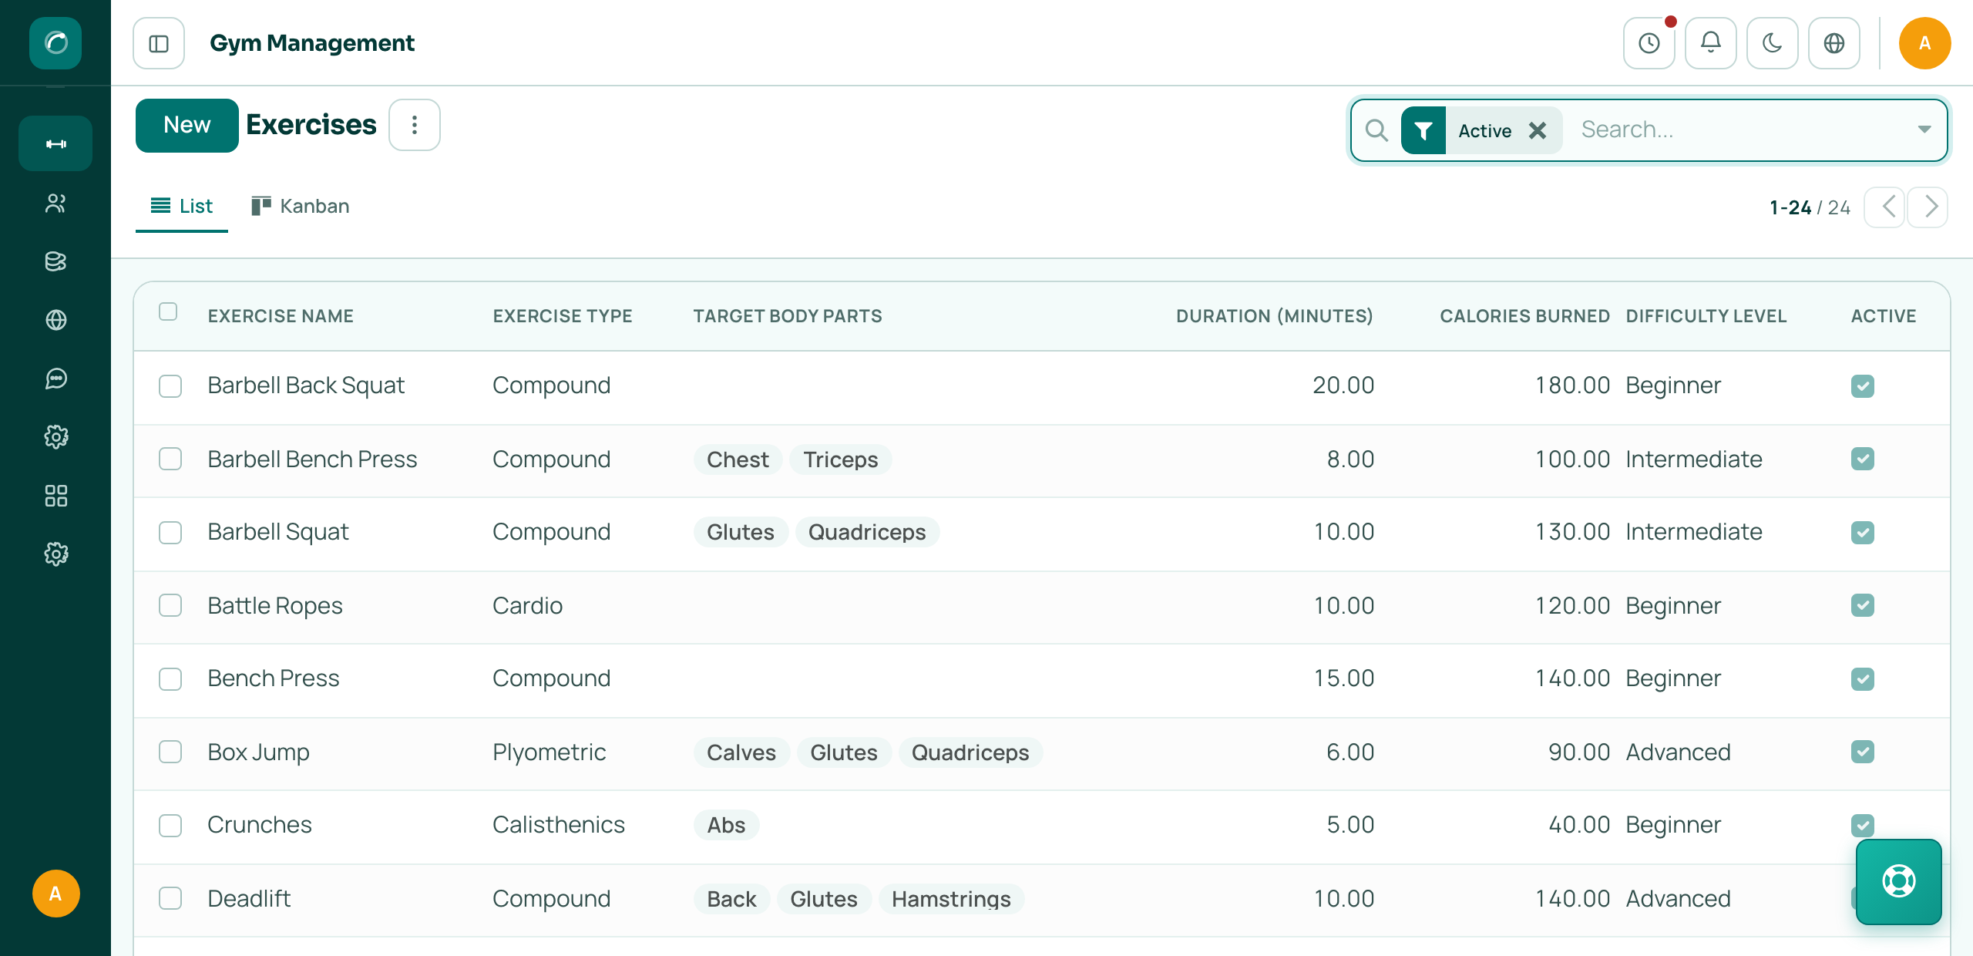This screenshot has height=956, width=1973.
Task: Open the gym dumbbell sidebar module
Action: pos(55,143)
